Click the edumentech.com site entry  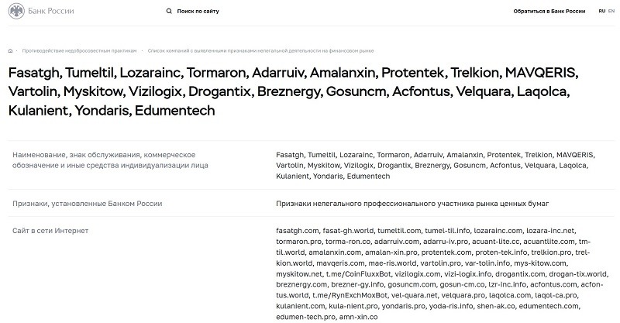pos(549,306)
